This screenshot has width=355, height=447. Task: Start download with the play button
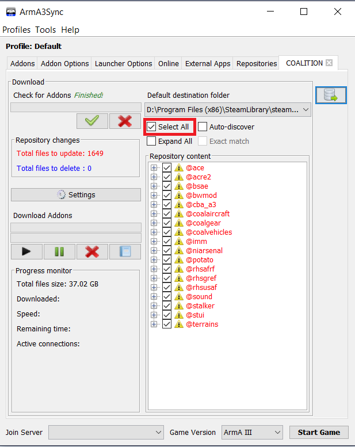point(26,251)
